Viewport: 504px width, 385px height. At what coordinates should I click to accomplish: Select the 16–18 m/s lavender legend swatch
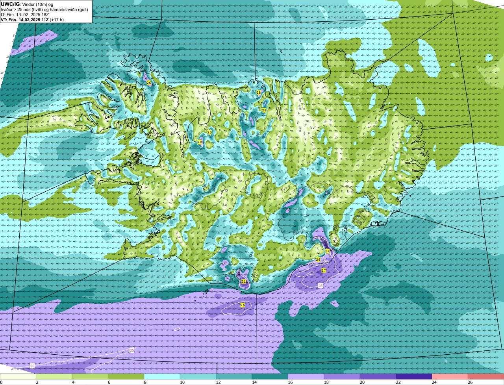pos(306,376)
